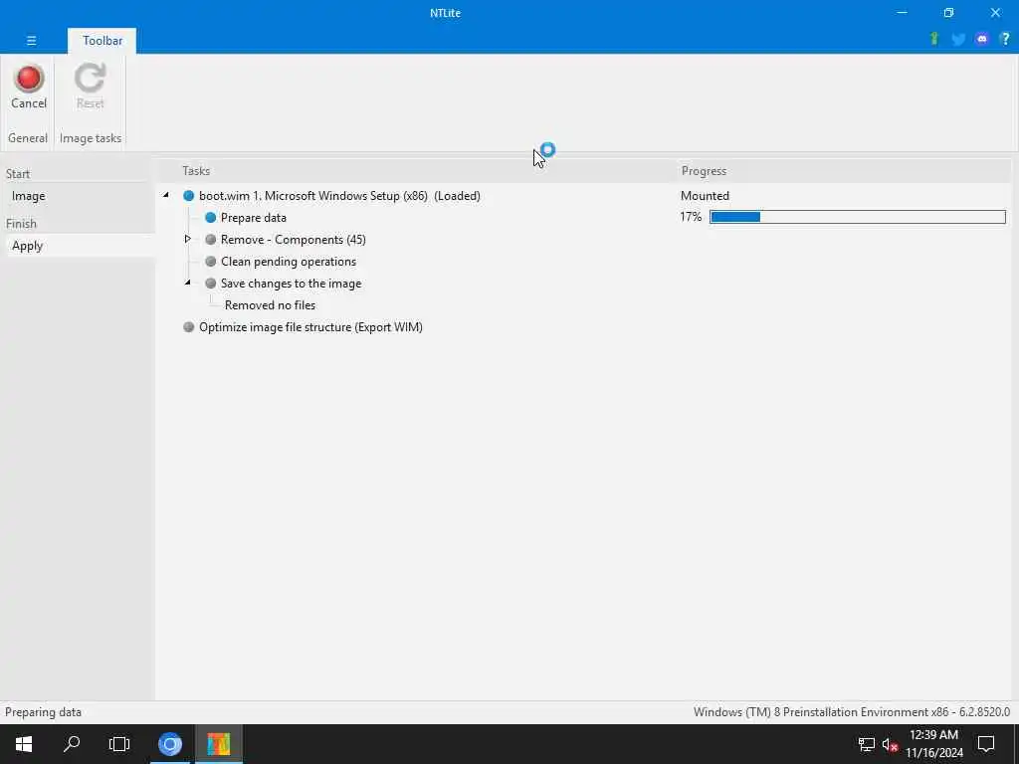
Task: Select Clean pending operations row
Action: point(289,262)
